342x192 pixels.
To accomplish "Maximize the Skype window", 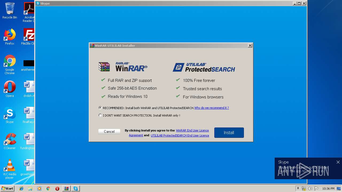I will point(299,3).
